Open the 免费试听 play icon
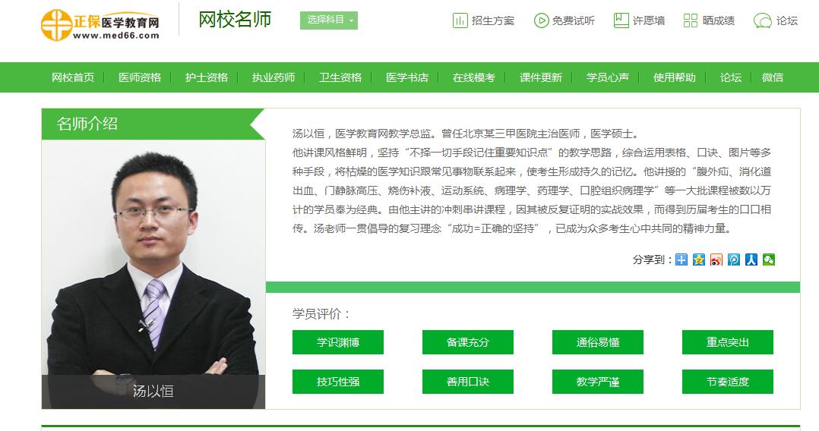The width and height of the screenshot is (819, 431). (x=541, y=21)
